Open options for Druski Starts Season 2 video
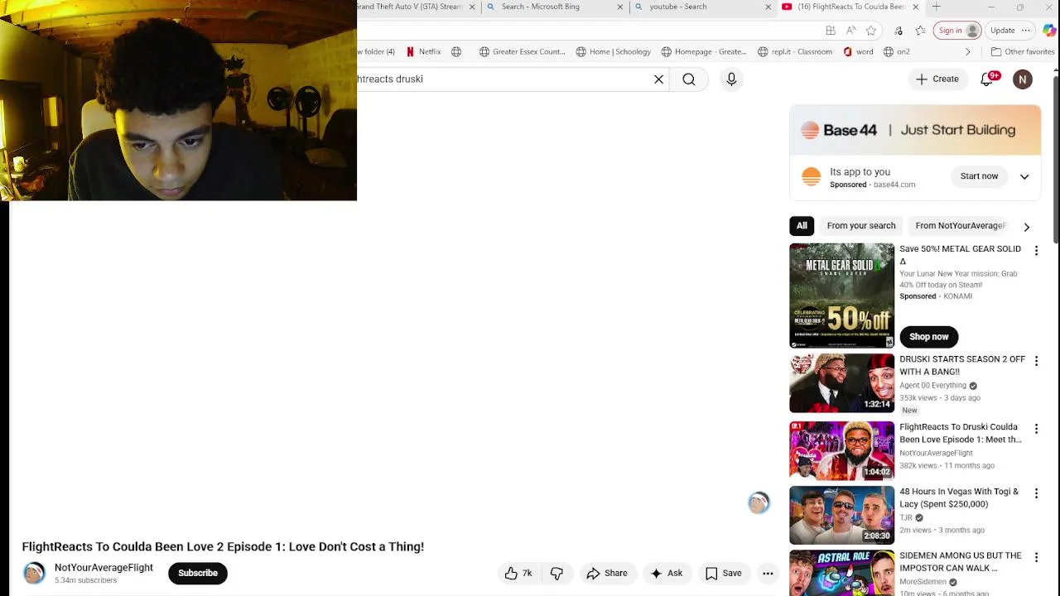 [x=1036, y=362]
